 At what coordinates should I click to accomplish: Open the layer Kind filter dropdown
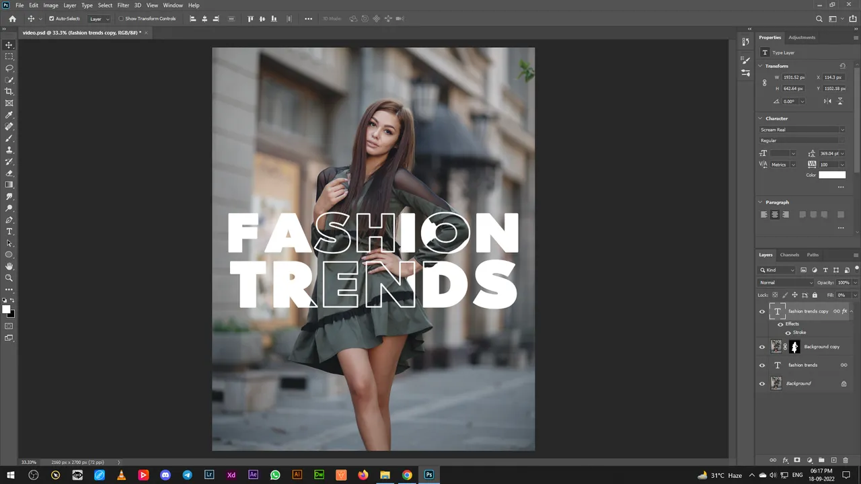pos(778,270)
